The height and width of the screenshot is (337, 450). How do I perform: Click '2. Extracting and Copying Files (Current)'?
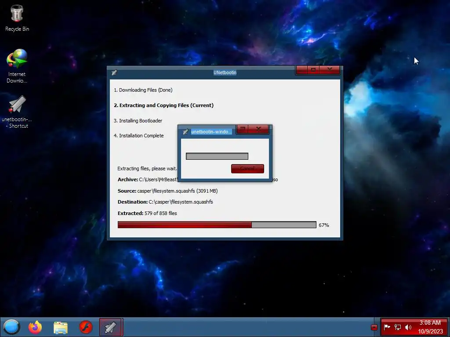(x=163, y=105)
